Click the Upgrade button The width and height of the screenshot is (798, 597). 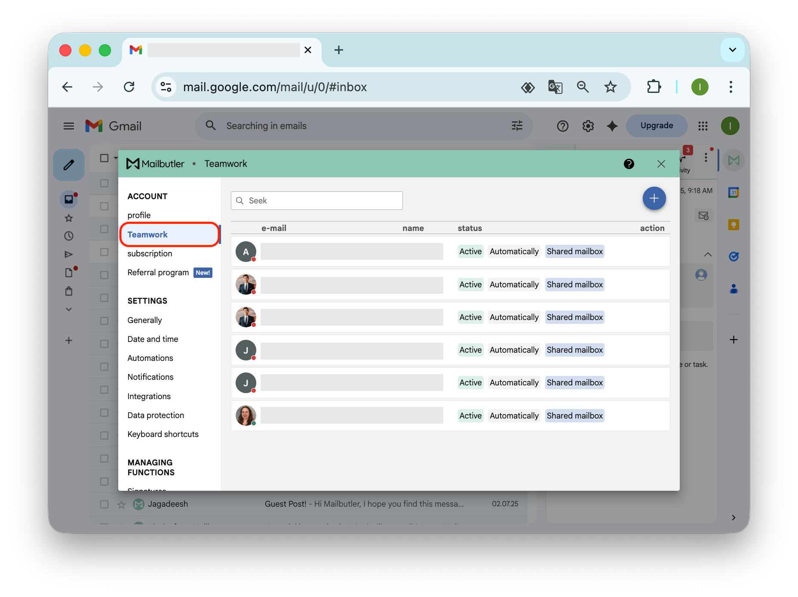tap(657, 126)
